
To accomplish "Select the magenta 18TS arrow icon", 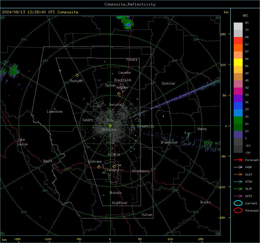I will click(x=238, y=196).
